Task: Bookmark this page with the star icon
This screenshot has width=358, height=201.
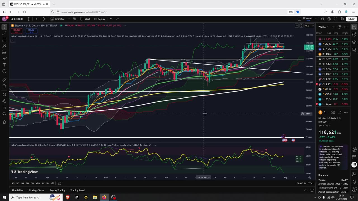Action: click(x=298, y=12)
